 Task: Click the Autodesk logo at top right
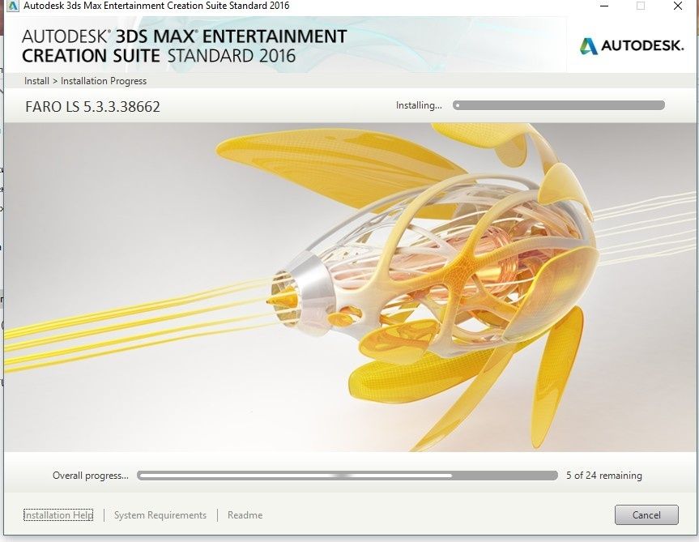tap(631, 45)
